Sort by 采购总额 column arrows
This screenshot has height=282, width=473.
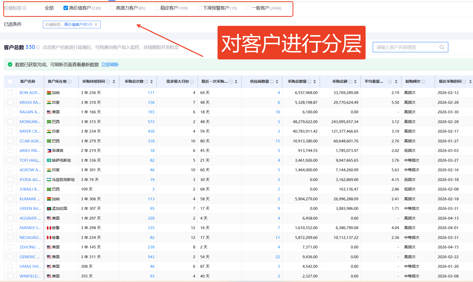(355, 82)
